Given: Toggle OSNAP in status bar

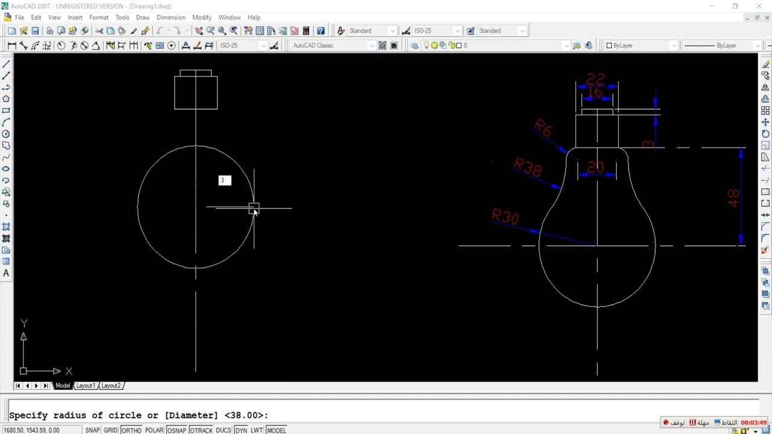Looking at the screenshot, I should tap(176, 430).
